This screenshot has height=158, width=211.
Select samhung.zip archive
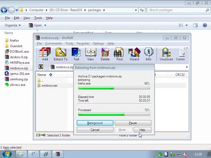(x=16, y=79)
